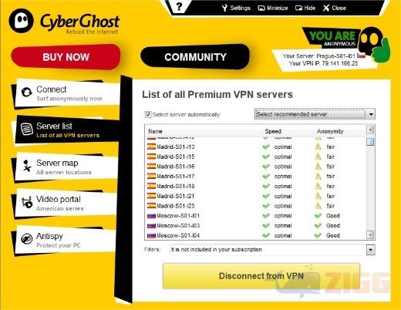Click the Server map pin icon
The image size is (401, 310).
coord(27,165)
